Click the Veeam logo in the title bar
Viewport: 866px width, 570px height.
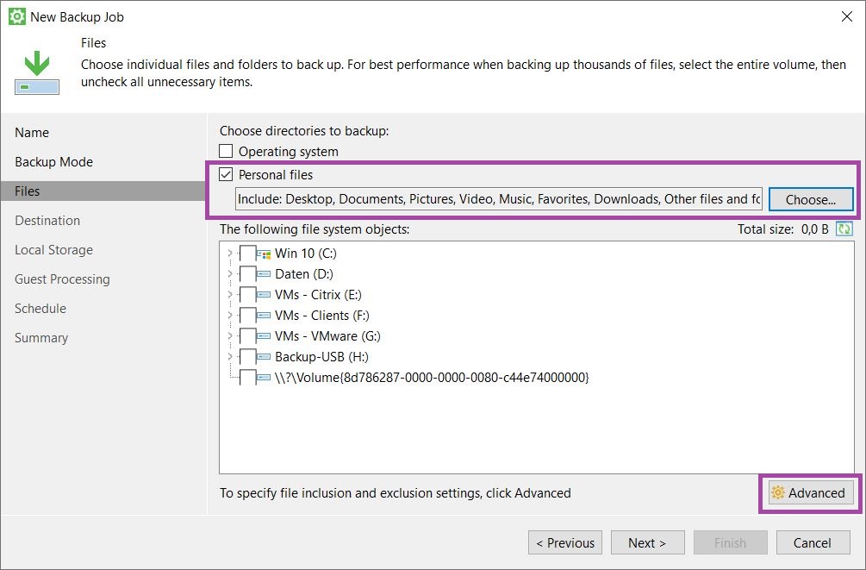point(14,16)
